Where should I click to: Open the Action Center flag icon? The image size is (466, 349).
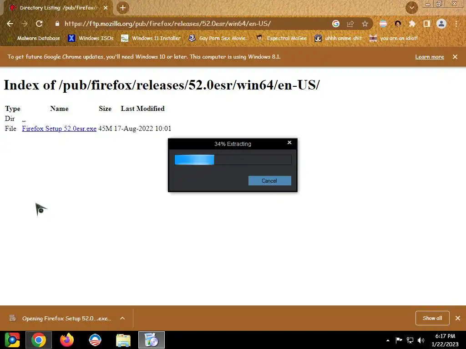coord(399,340)
